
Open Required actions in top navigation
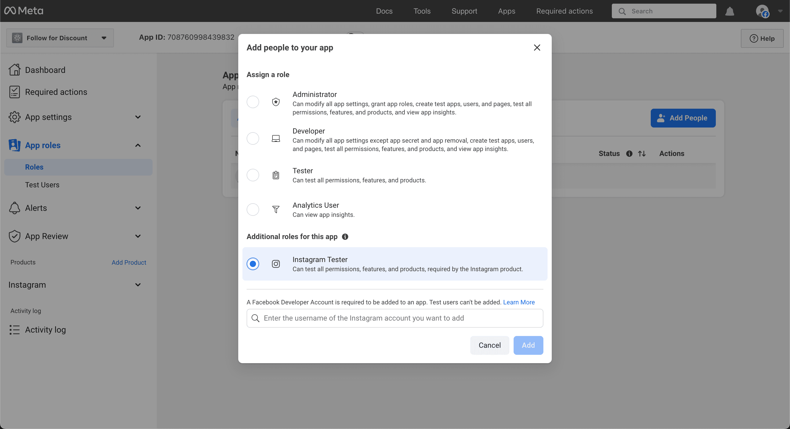[x=564, y=11]
